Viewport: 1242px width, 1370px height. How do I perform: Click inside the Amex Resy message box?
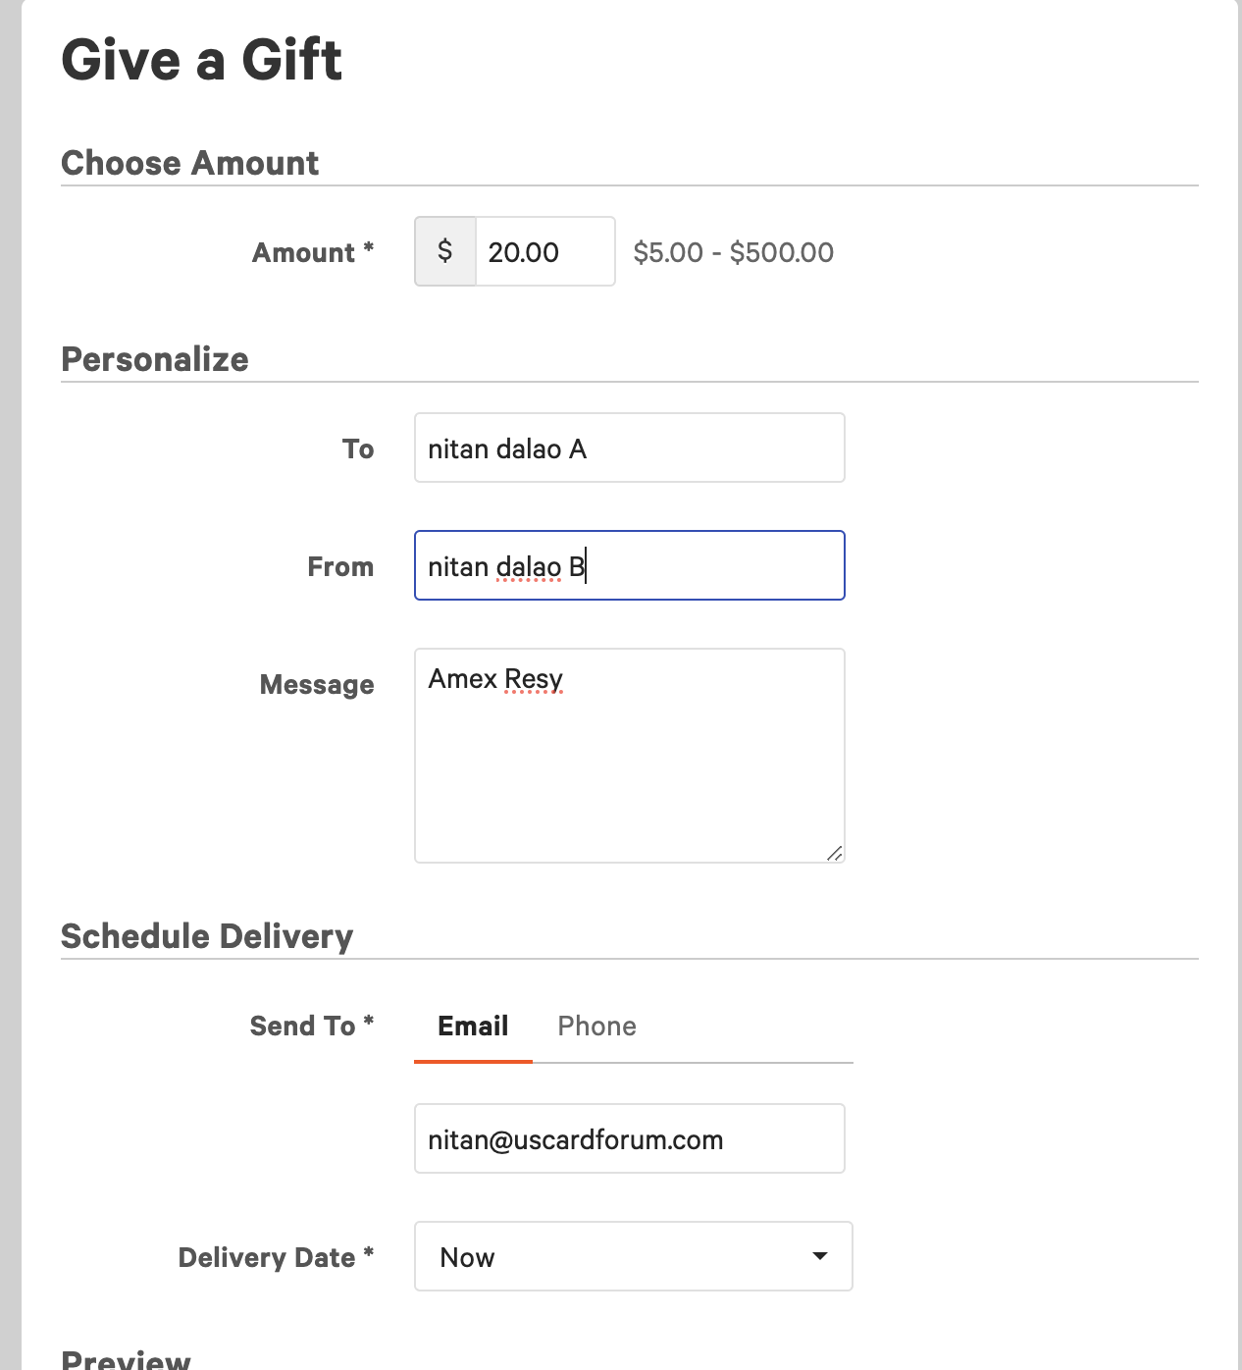tap(629, 756)
